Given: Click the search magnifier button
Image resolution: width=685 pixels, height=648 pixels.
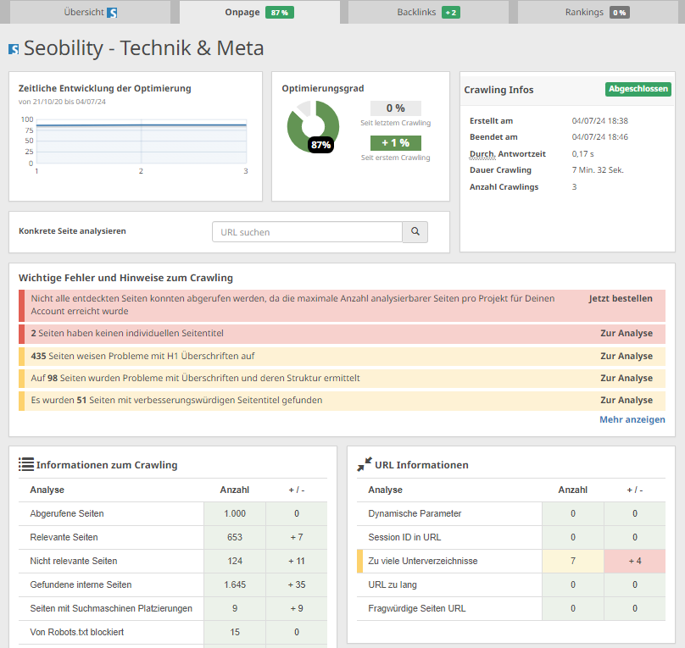Looking at the screenshot, I should point(415,232).
